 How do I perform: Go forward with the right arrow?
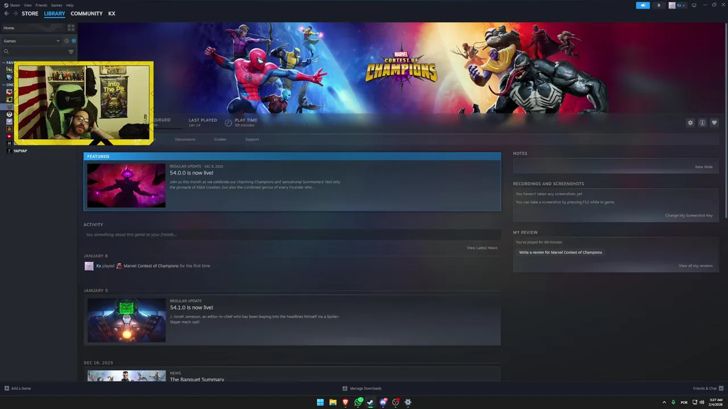(x=15, y=14)
